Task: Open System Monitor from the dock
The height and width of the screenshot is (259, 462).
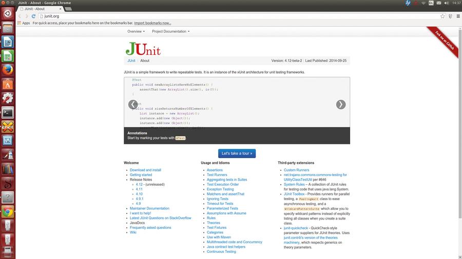Action: point(8,141)
